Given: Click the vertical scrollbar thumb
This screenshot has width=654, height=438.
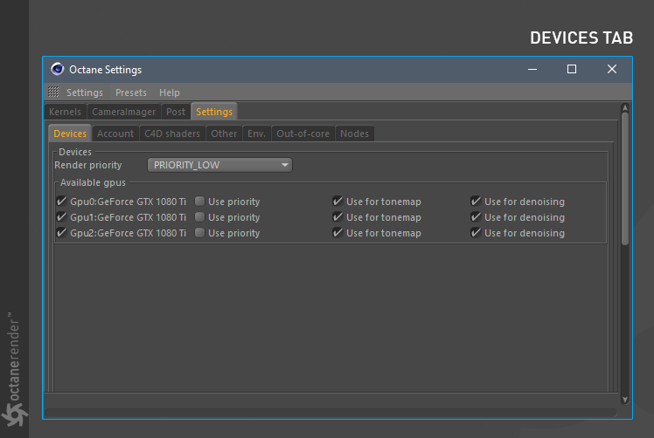Looking at the screenshot, I should (x=625, y=179).
